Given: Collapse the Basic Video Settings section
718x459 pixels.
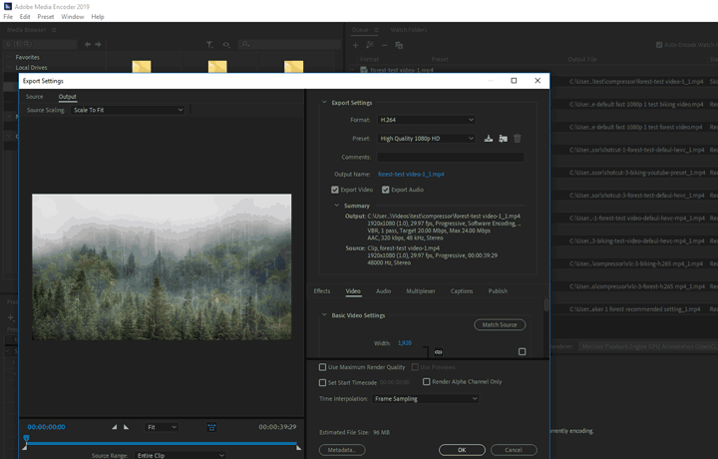Looking at the screenshot, I should [324, 315].
